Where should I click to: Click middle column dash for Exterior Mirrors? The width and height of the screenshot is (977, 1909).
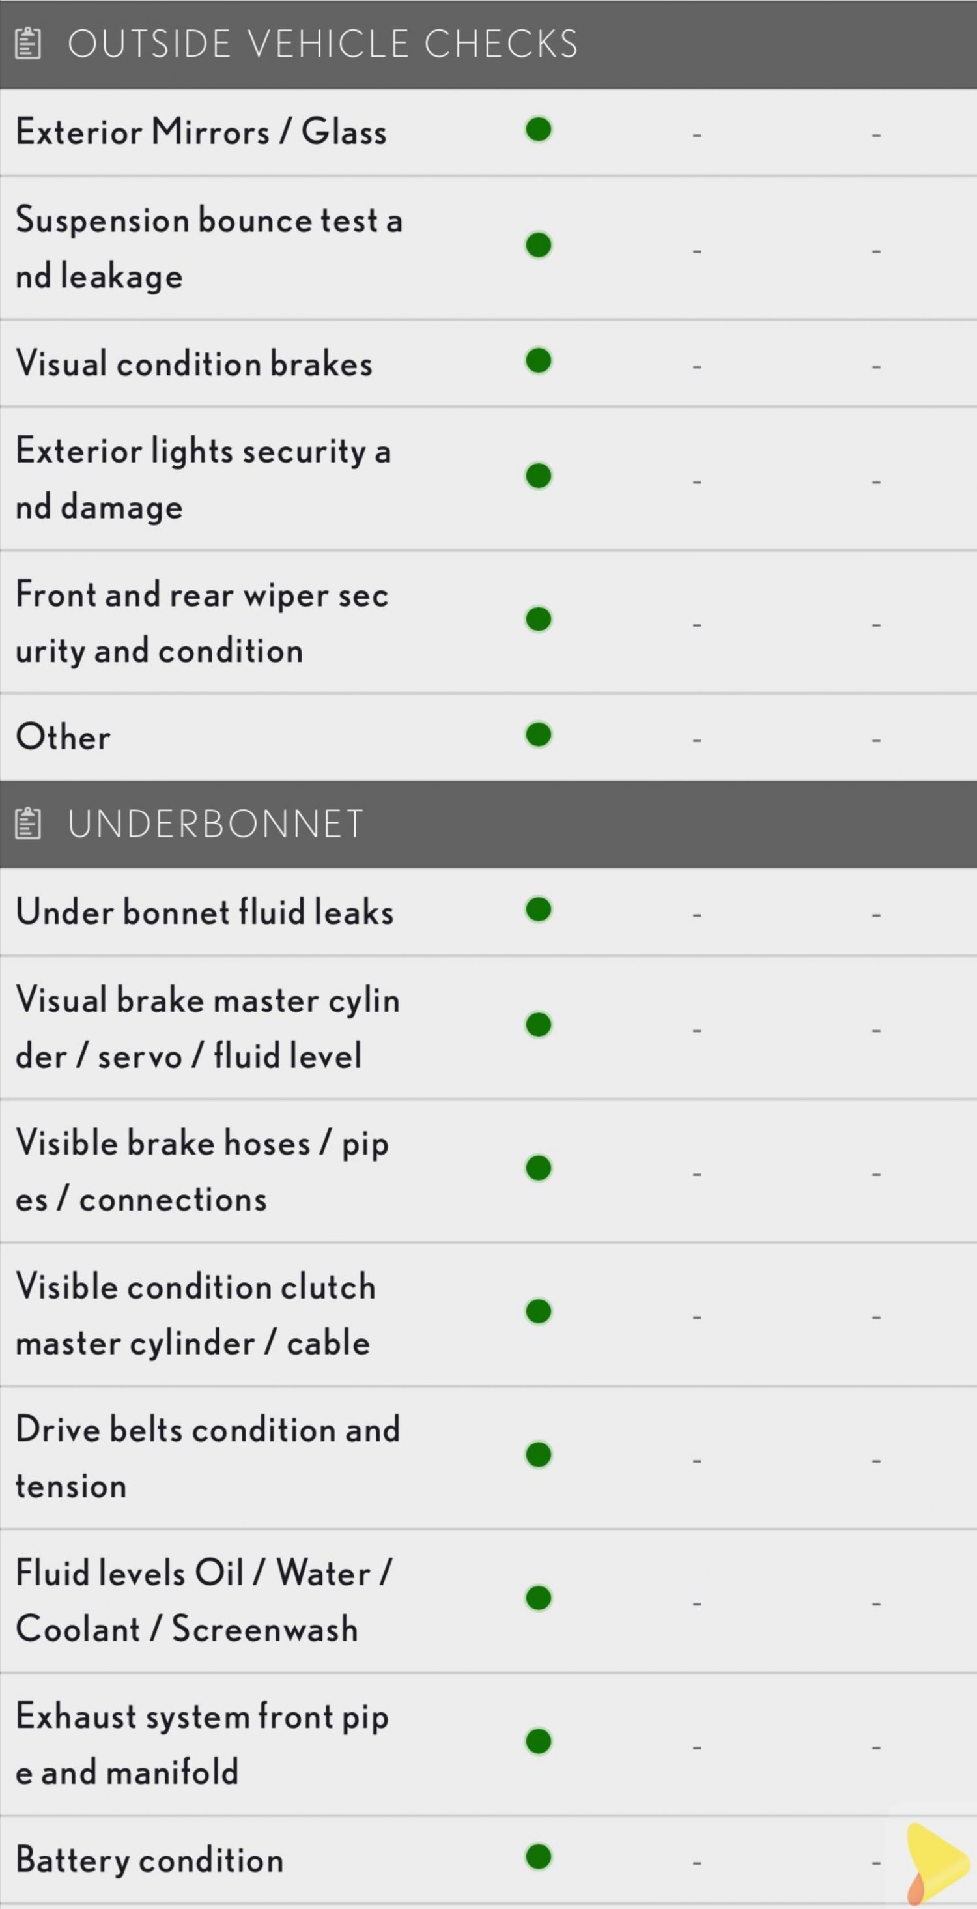[x=697, y=135]
